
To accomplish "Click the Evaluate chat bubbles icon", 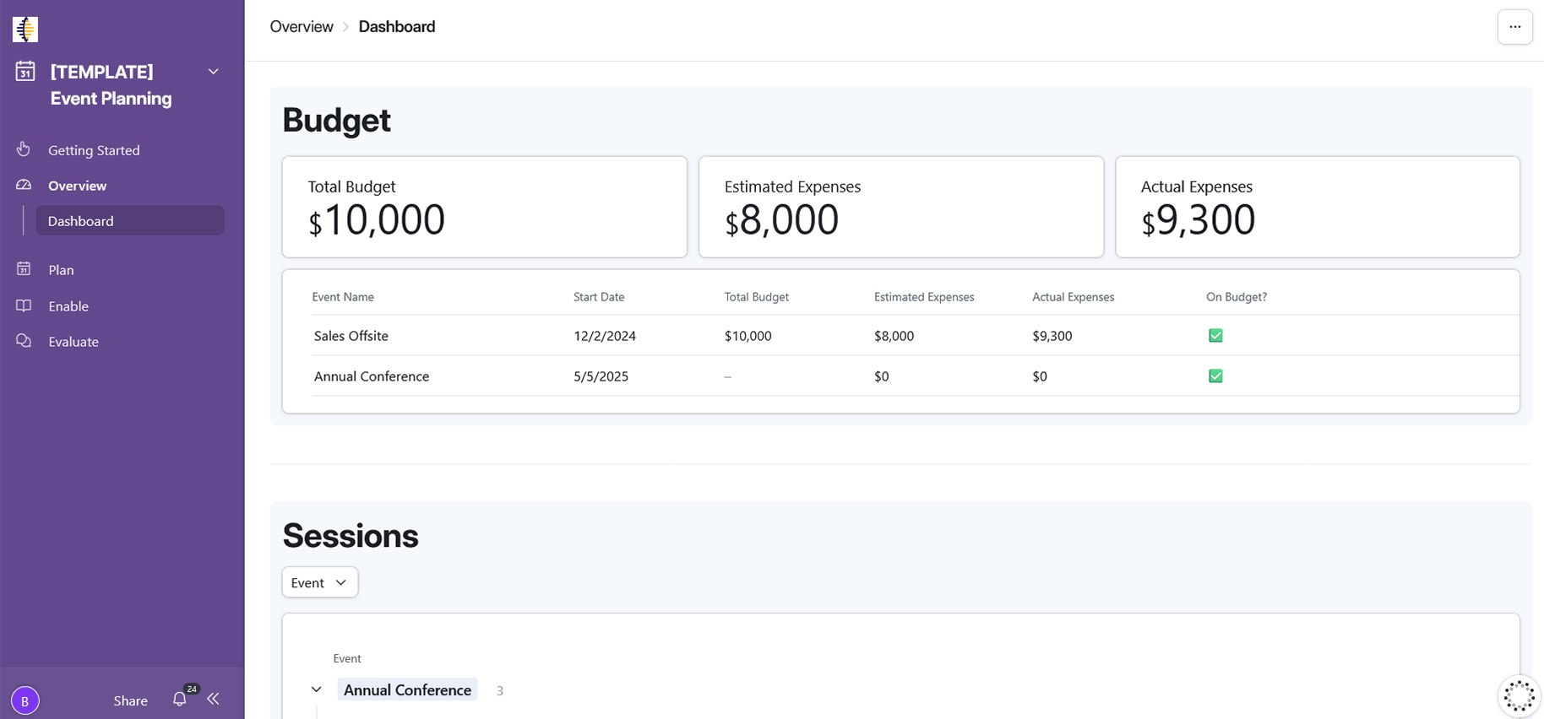I will [24, 341].
